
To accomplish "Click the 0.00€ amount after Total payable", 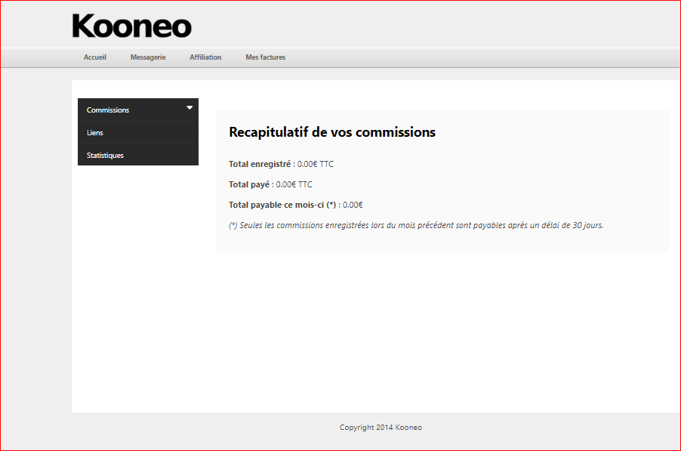I will coord(353,205).
